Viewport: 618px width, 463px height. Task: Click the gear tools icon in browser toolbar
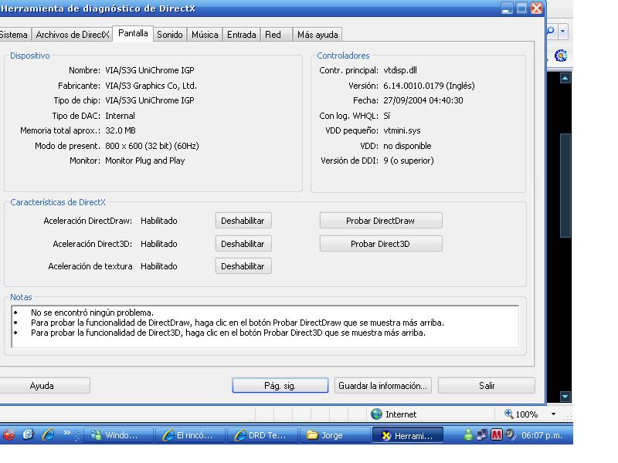pyautogui.click(x=561, y=56)
